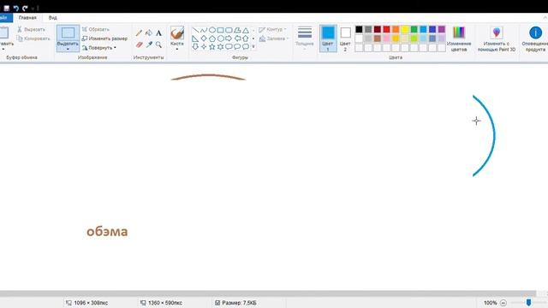Select the Eraser tool

point(139,44)
